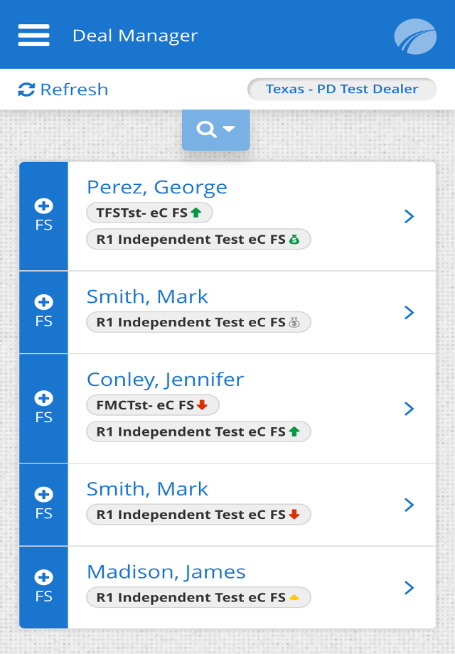Open Madison, James deal using chevron
The width and height of the screenshot is (455, 654).
coord(409,588)
